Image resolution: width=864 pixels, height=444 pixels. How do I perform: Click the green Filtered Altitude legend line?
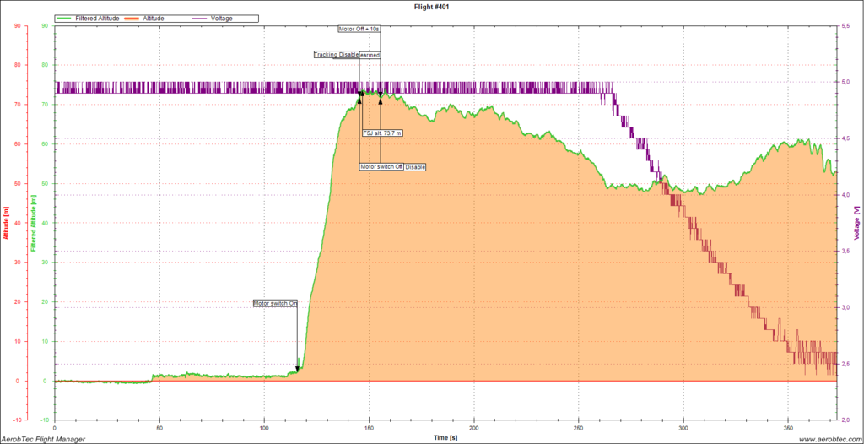[x=65, y=18]
